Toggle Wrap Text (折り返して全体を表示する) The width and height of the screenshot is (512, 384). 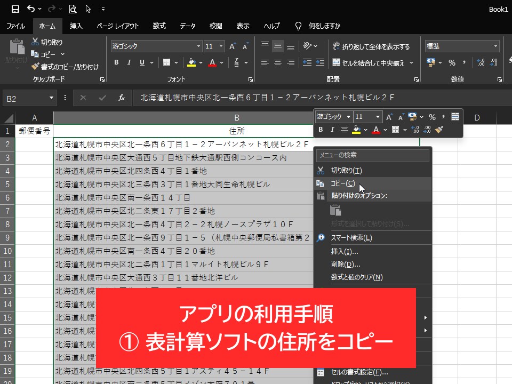pos(371,46)
